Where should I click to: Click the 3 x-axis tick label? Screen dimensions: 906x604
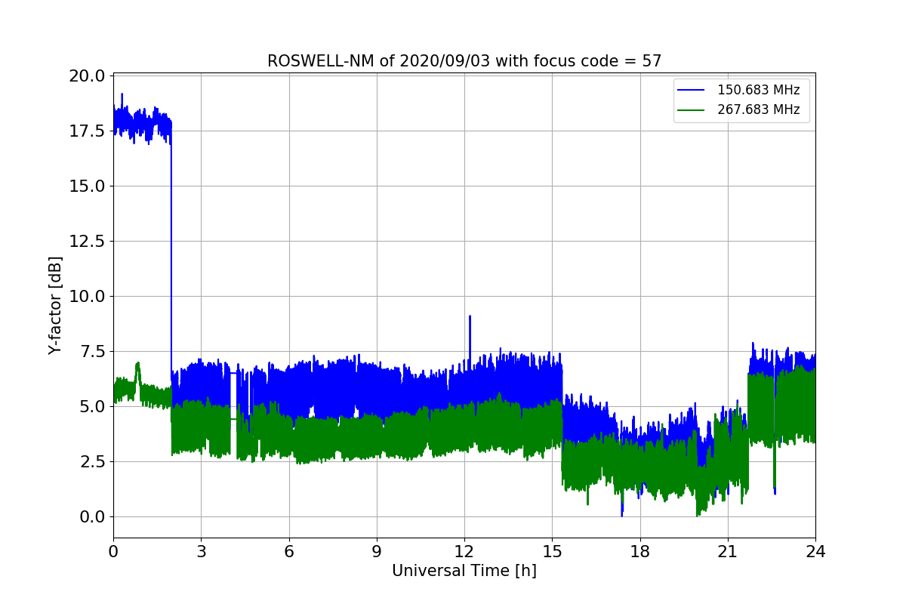(201, 551)
